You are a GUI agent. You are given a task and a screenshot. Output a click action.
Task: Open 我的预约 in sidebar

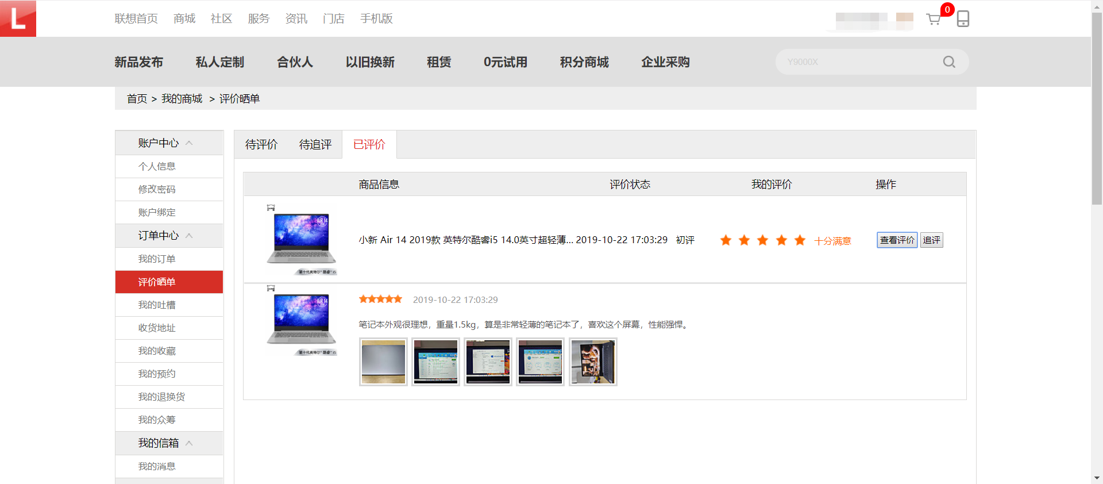pyautogui.click(x=169, y=374)
